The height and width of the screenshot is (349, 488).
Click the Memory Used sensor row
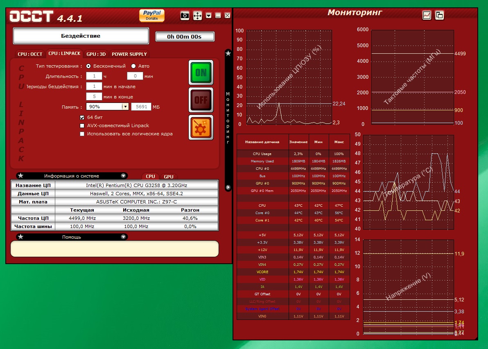[x=293, y=161]
